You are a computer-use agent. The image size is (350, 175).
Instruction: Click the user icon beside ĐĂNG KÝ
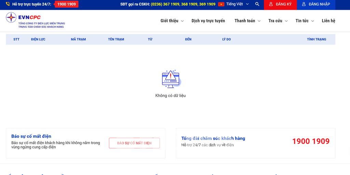click(x=271, y=4)
